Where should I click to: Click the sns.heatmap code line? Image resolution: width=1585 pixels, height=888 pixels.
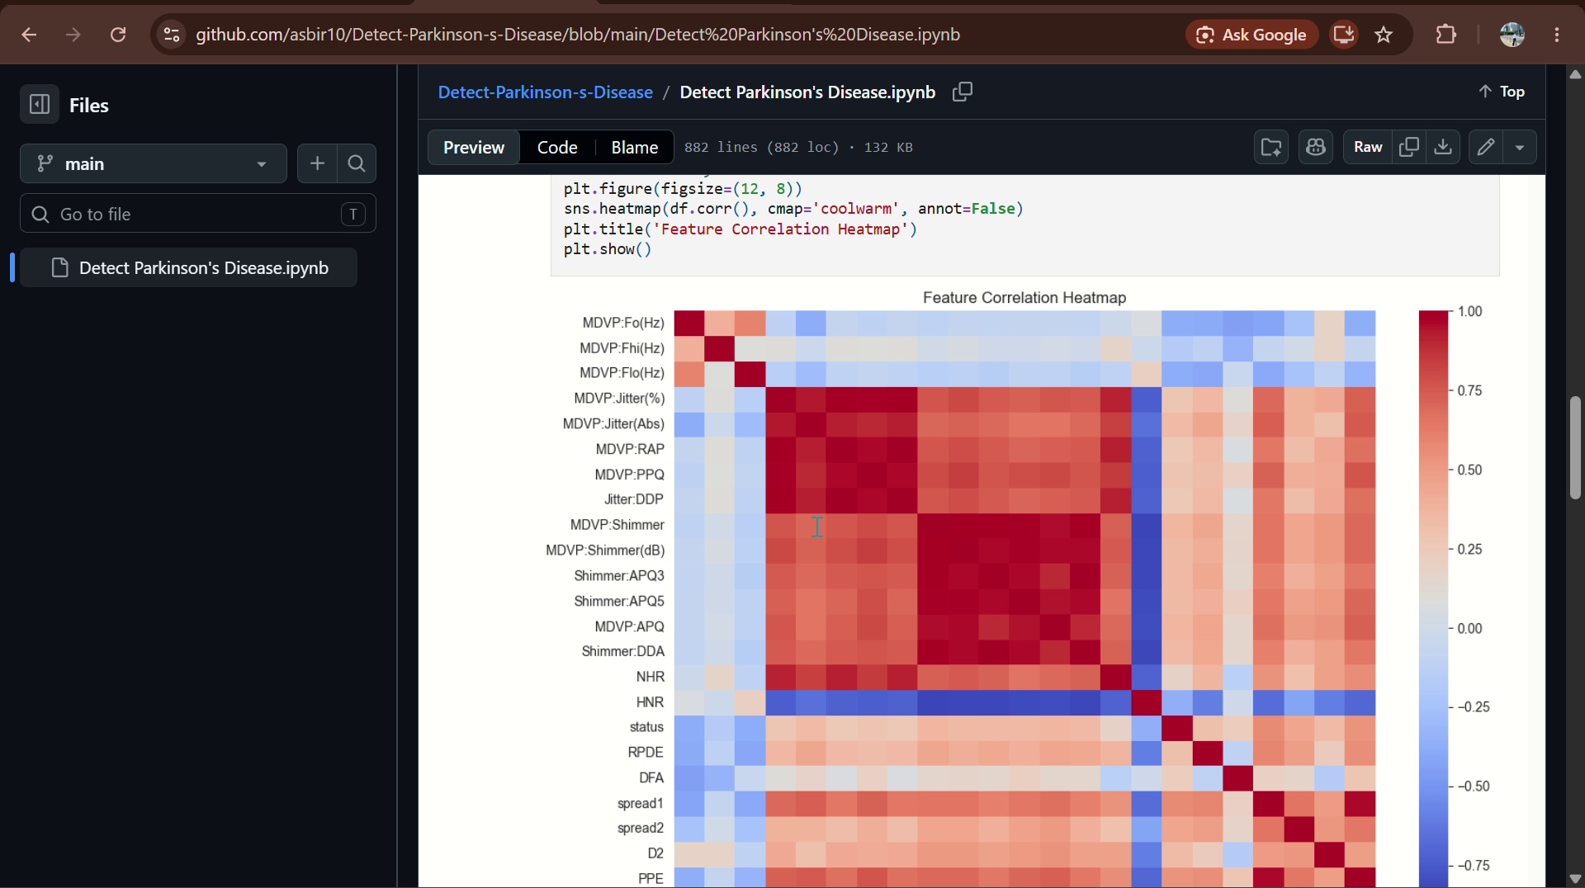[x=793, y=209]
